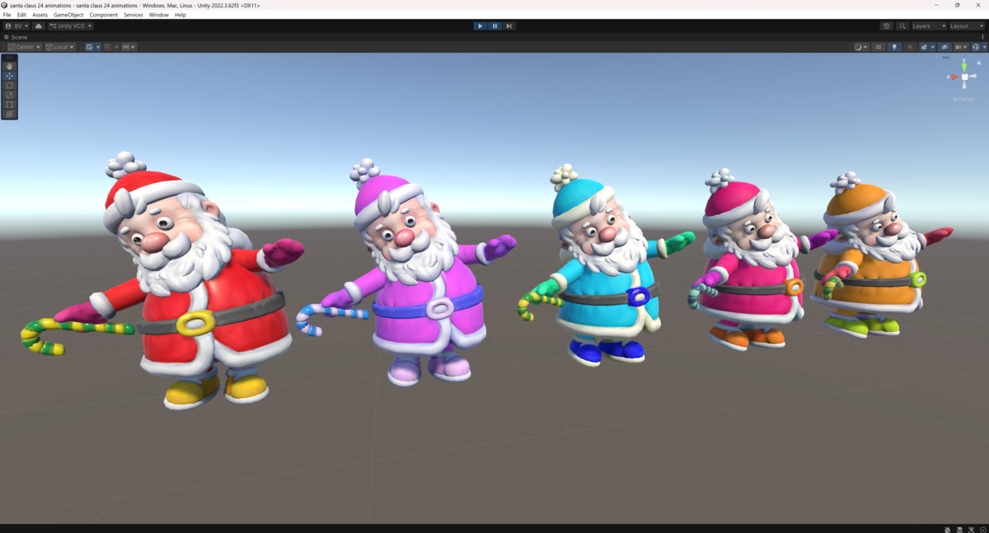Select the Scale tool
989x533 pixels.
tap(9, 95)
